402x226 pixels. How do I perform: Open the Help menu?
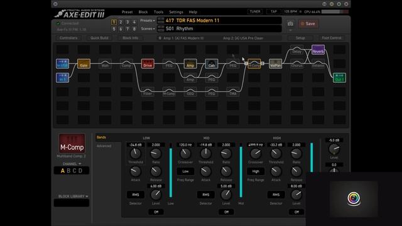tap(193, 12)
